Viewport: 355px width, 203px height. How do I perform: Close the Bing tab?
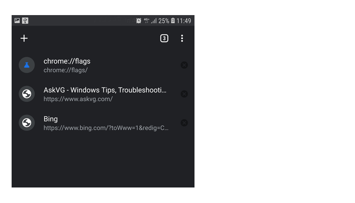[184, 123]
